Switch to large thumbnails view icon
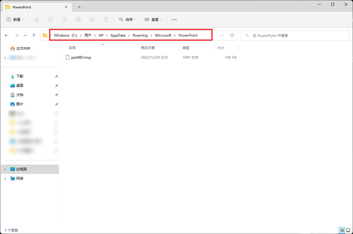 tap(348, 230)
